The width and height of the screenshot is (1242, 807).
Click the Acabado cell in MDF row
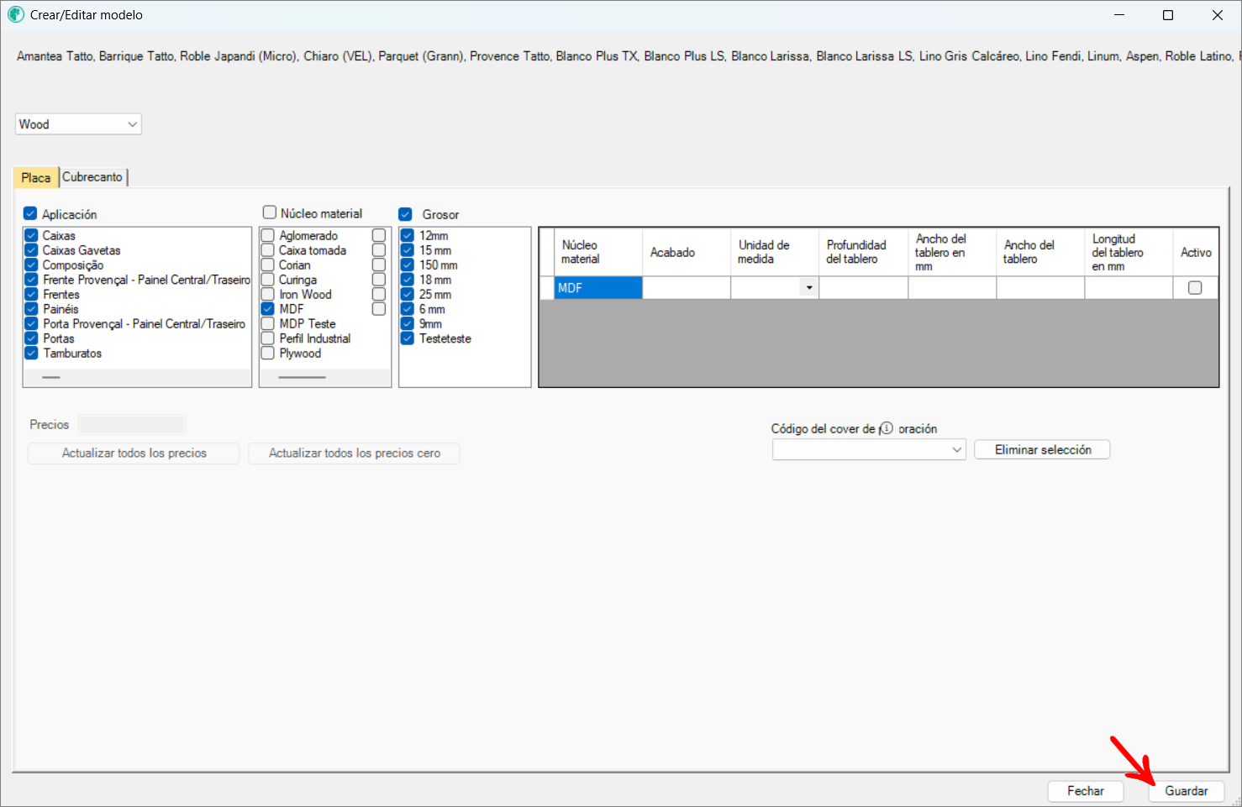(x=686, y=288)
